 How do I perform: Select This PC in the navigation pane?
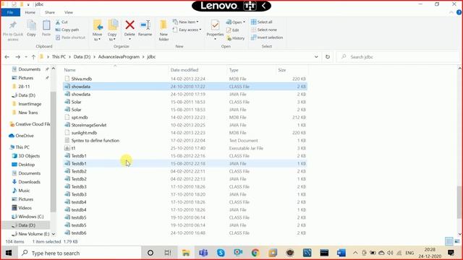tap(20, 147)
